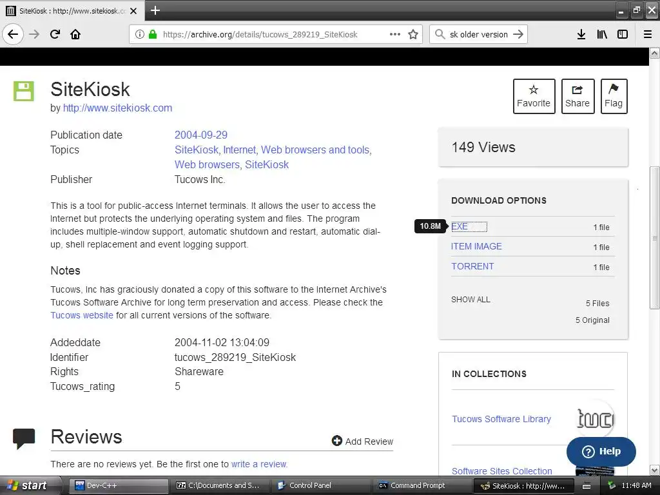
Task: Open the Internet topic link
Action: click(x=240, y=150)
